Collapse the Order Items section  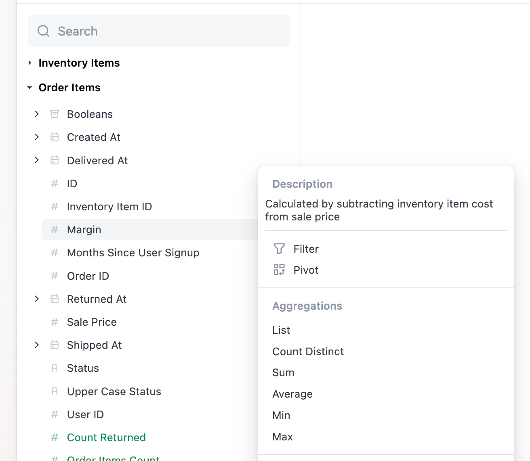[30, 88]
